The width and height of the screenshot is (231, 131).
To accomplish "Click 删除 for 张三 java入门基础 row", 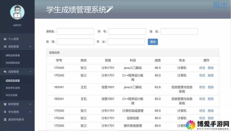I will click(x=211, y=68).
